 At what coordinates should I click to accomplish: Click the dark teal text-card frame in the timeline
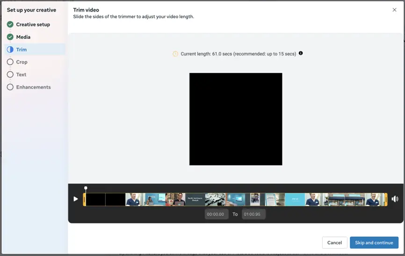coord(195,200)
